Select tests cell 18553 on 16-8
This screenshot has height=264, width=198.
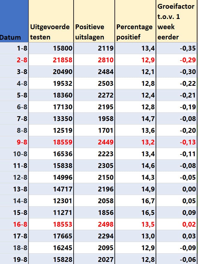tap(51, 224)
